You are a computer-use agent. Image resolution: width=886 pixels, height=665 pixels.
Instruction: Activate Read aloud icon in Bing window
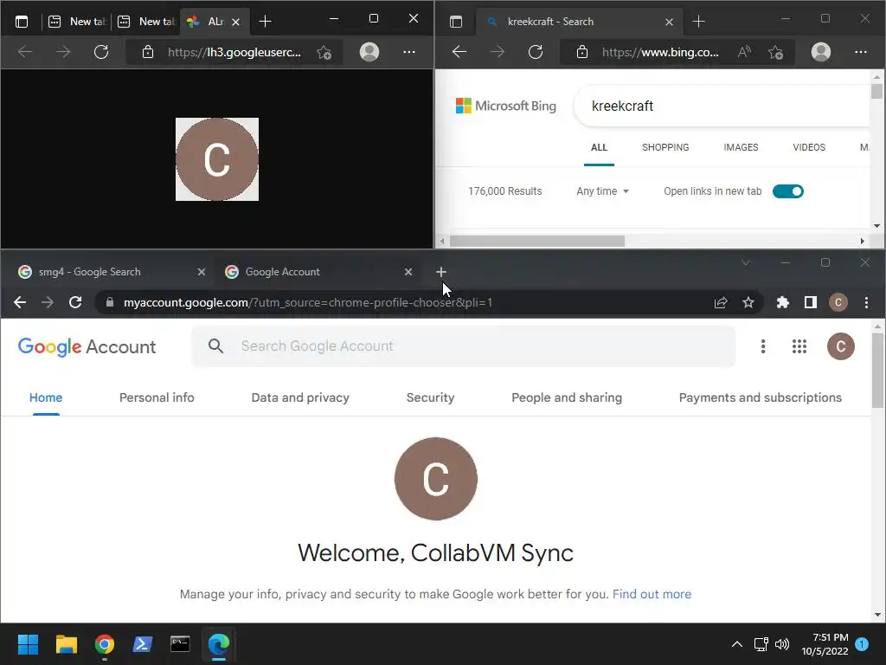tap(744, 52)
